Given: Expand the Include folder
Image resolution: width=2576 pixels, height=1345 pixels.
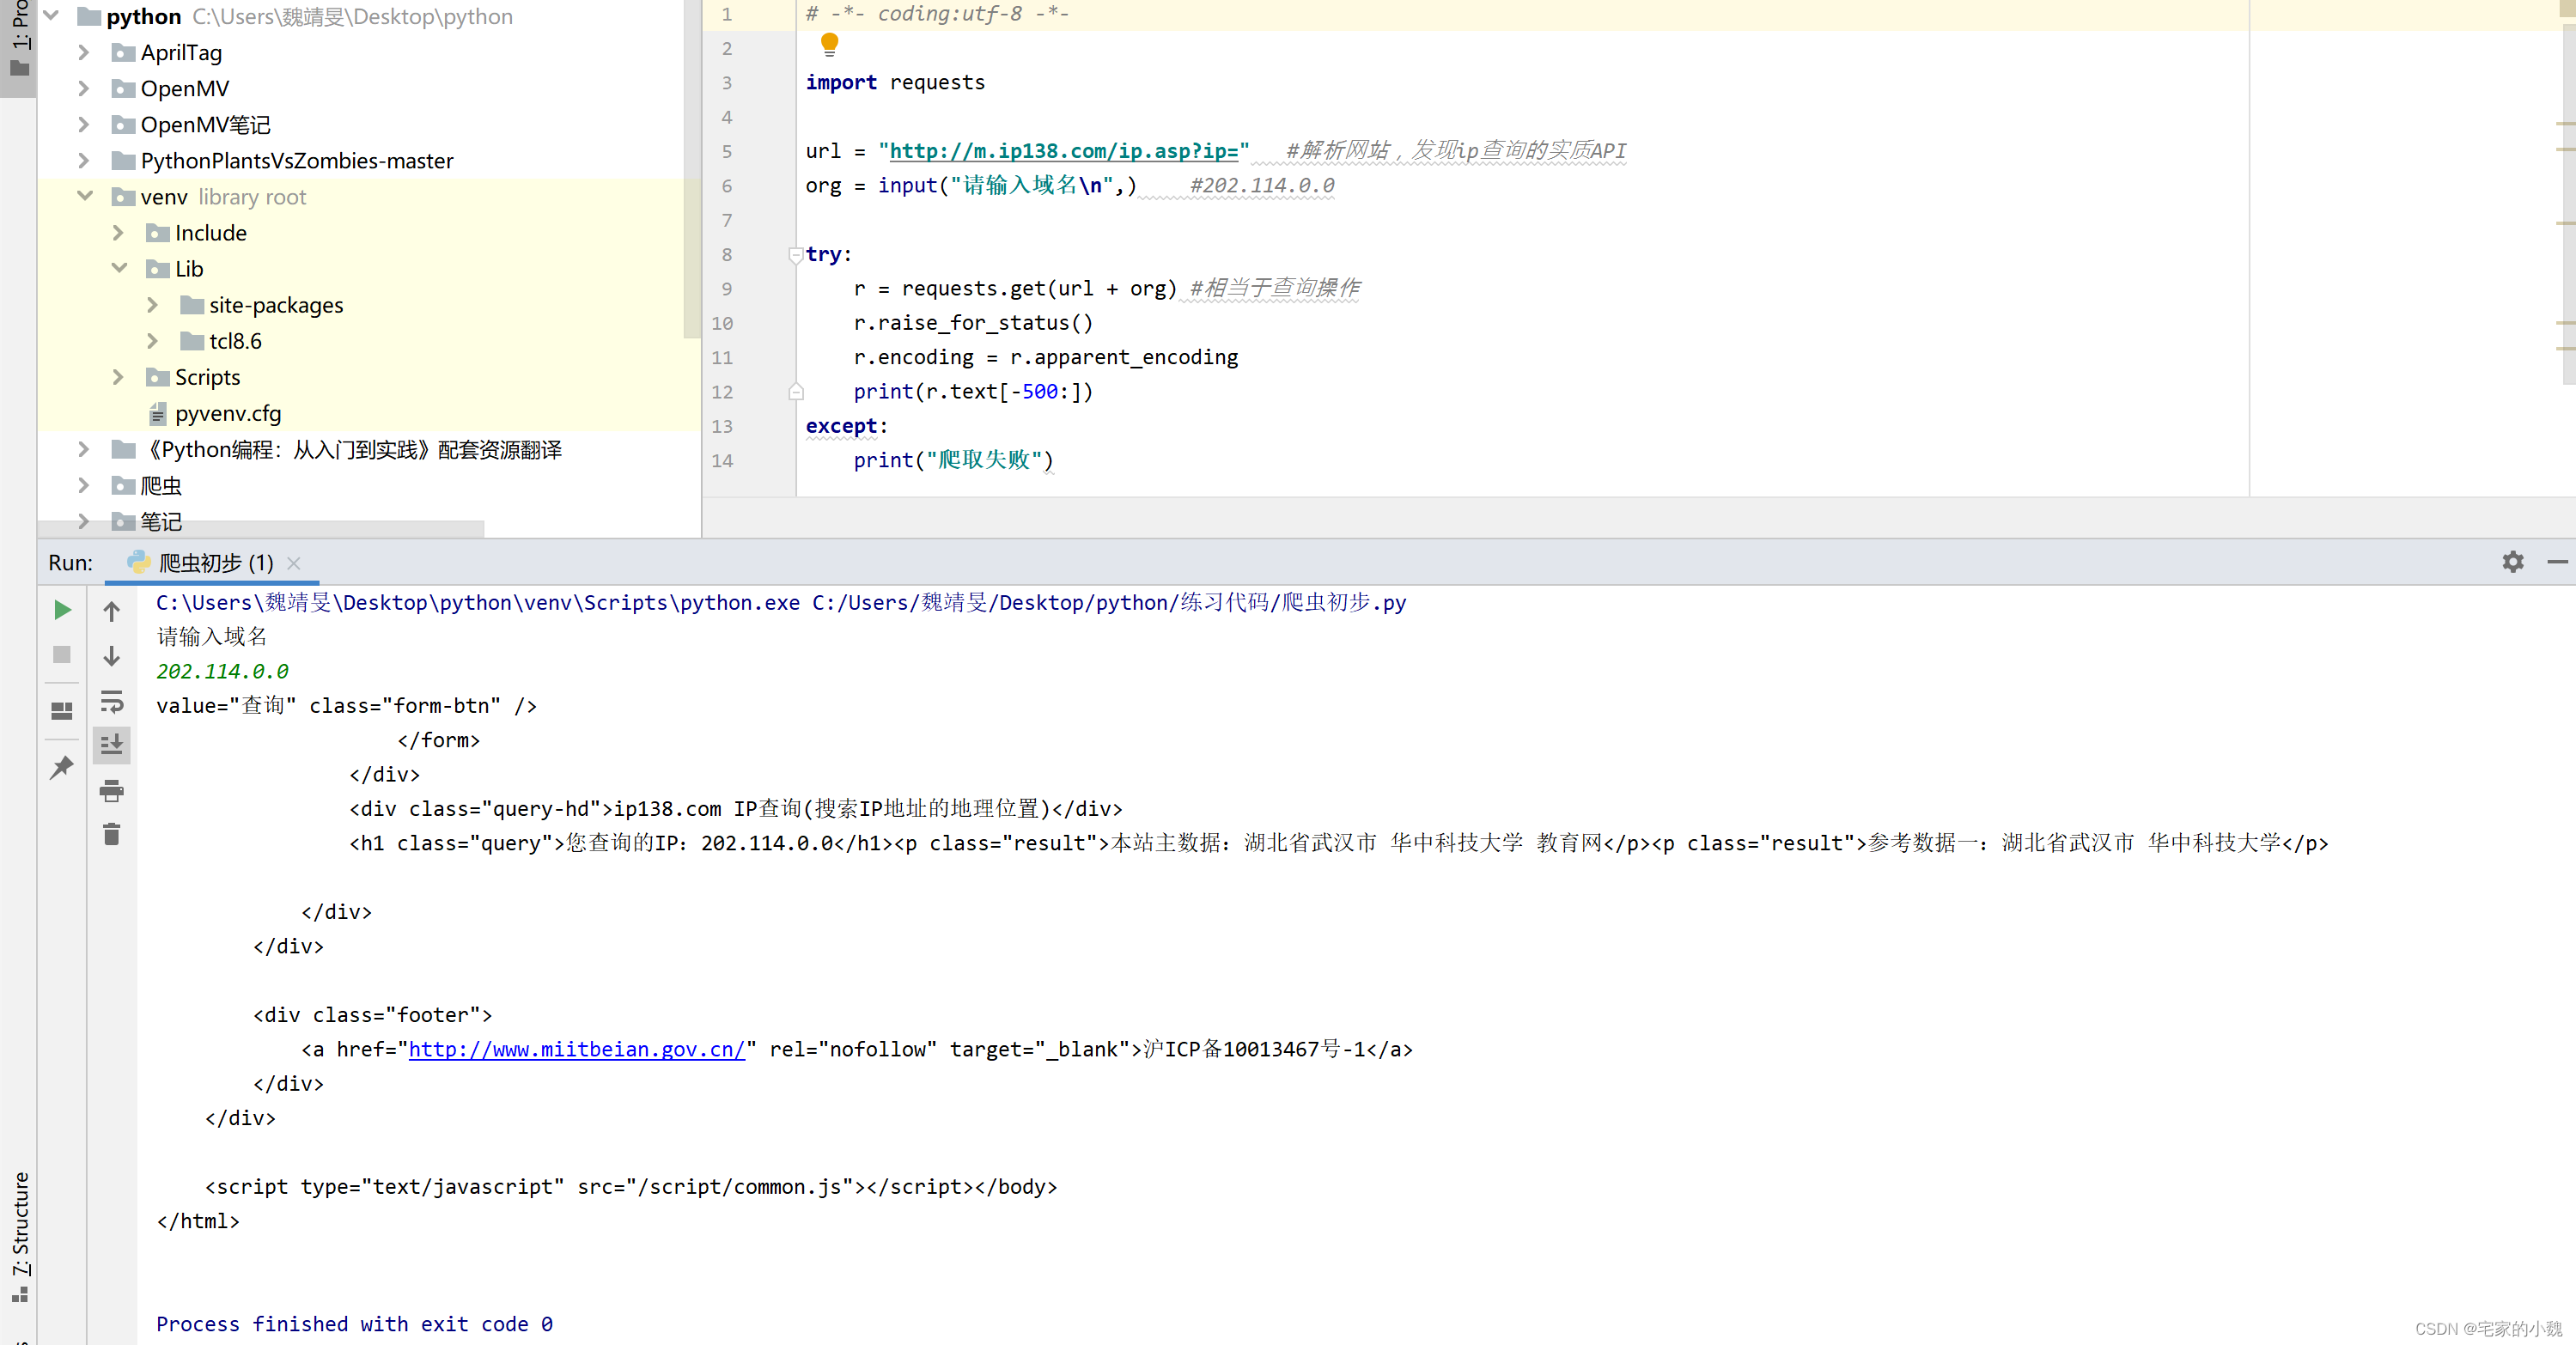Looking at the screenshot, I should tap(118, 232).
